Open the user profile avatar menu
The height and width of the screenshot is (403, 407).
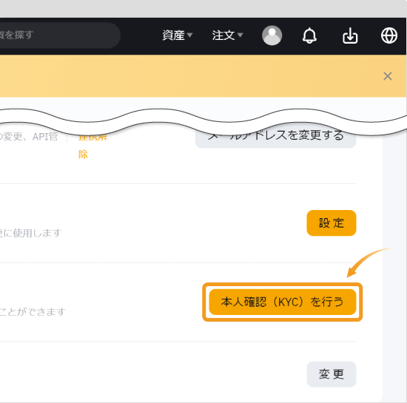tap(272, 35)
